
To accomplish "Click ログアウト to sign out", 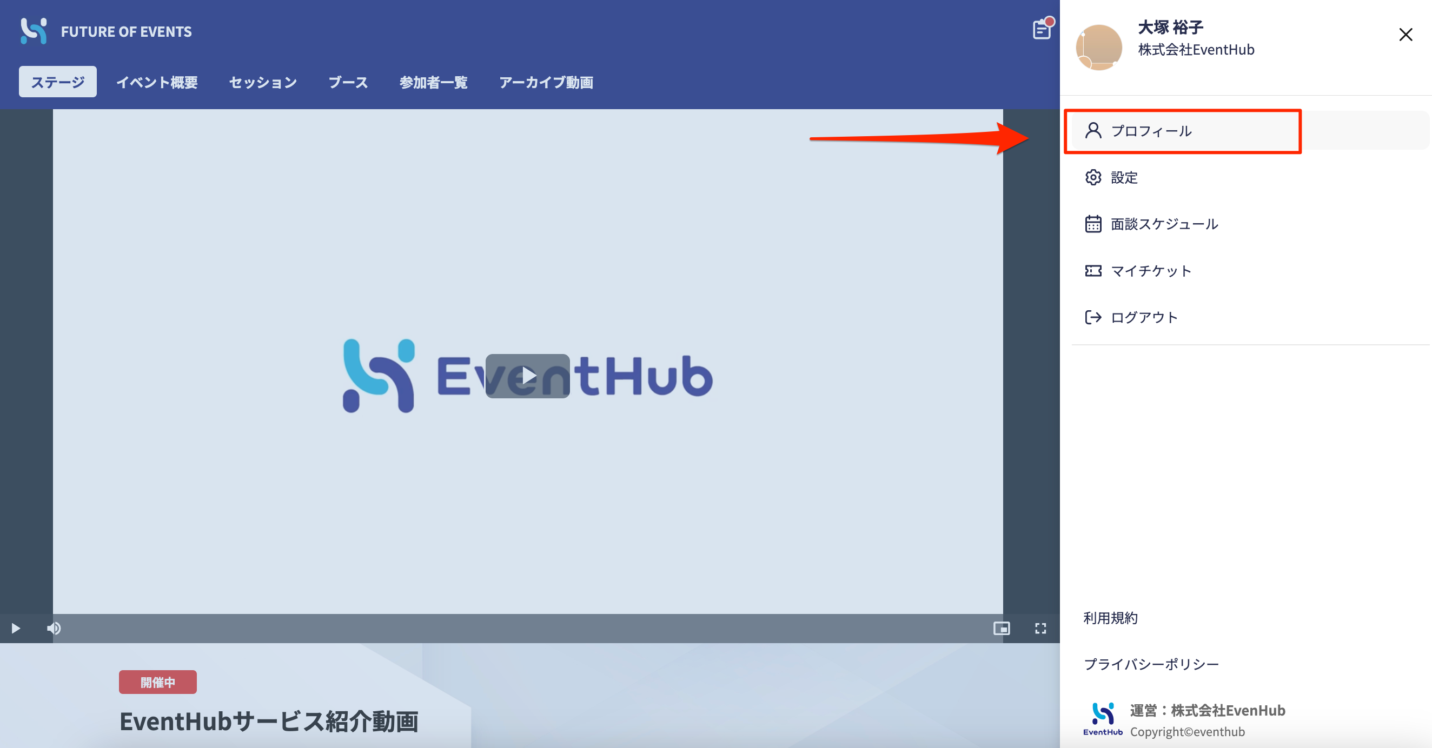I will click(x=1143, y=317).
